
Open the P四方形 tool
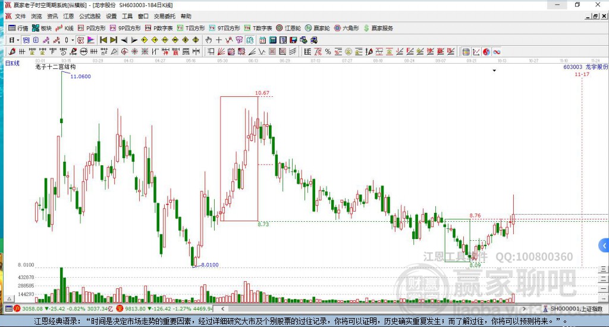point(92,28)
